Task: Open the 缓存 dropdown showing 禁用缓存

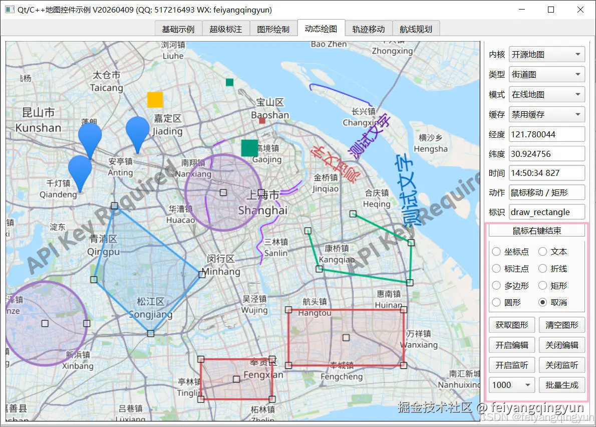Action: [546, 114]
